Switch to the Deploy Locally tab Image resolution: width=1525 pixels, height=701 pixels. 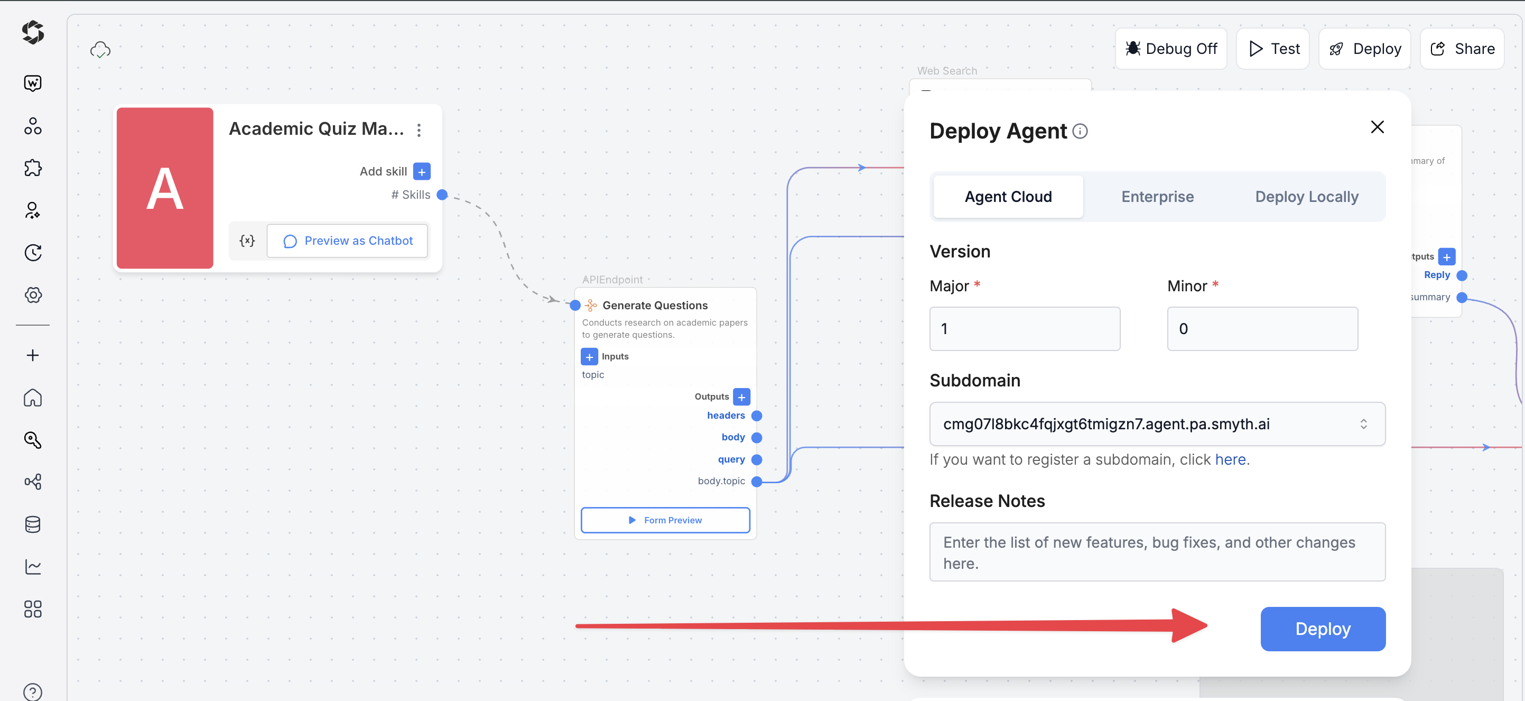[x=1307, y=197]
